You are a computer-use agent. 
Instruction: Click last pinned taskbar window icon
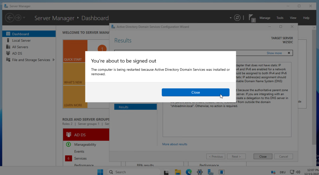(221, 172)
